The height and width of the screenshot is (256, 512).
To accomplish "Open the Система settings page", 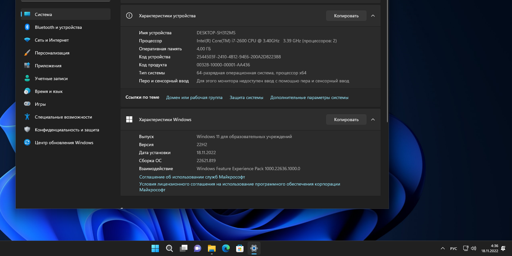I will [66, 14].
